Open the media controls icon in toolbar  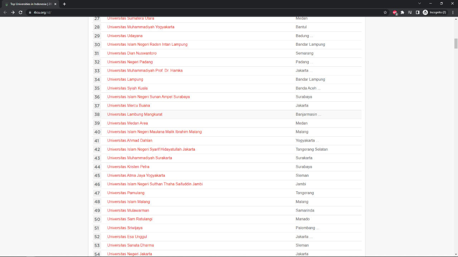(x=410, y=12)
